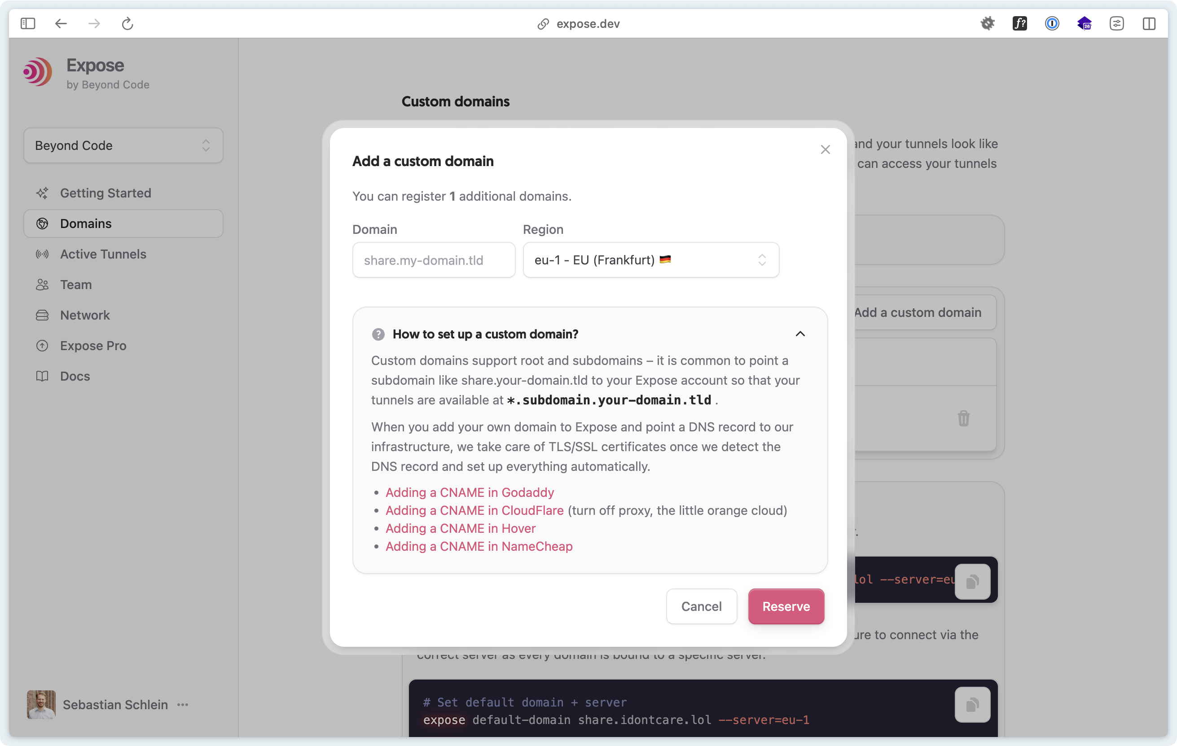The width and height of the screenshot is (1177, 746).
Task: Click the Cancel button
Action: (702, 607)
